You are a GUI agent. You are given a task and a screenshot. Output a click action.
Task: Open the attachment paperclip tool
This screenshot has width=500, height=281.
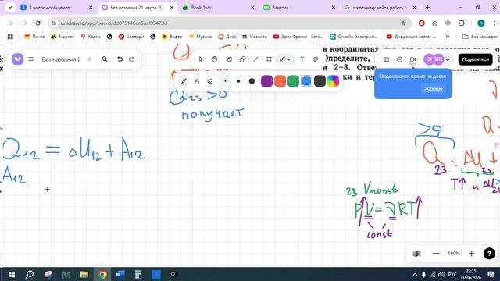316,59
